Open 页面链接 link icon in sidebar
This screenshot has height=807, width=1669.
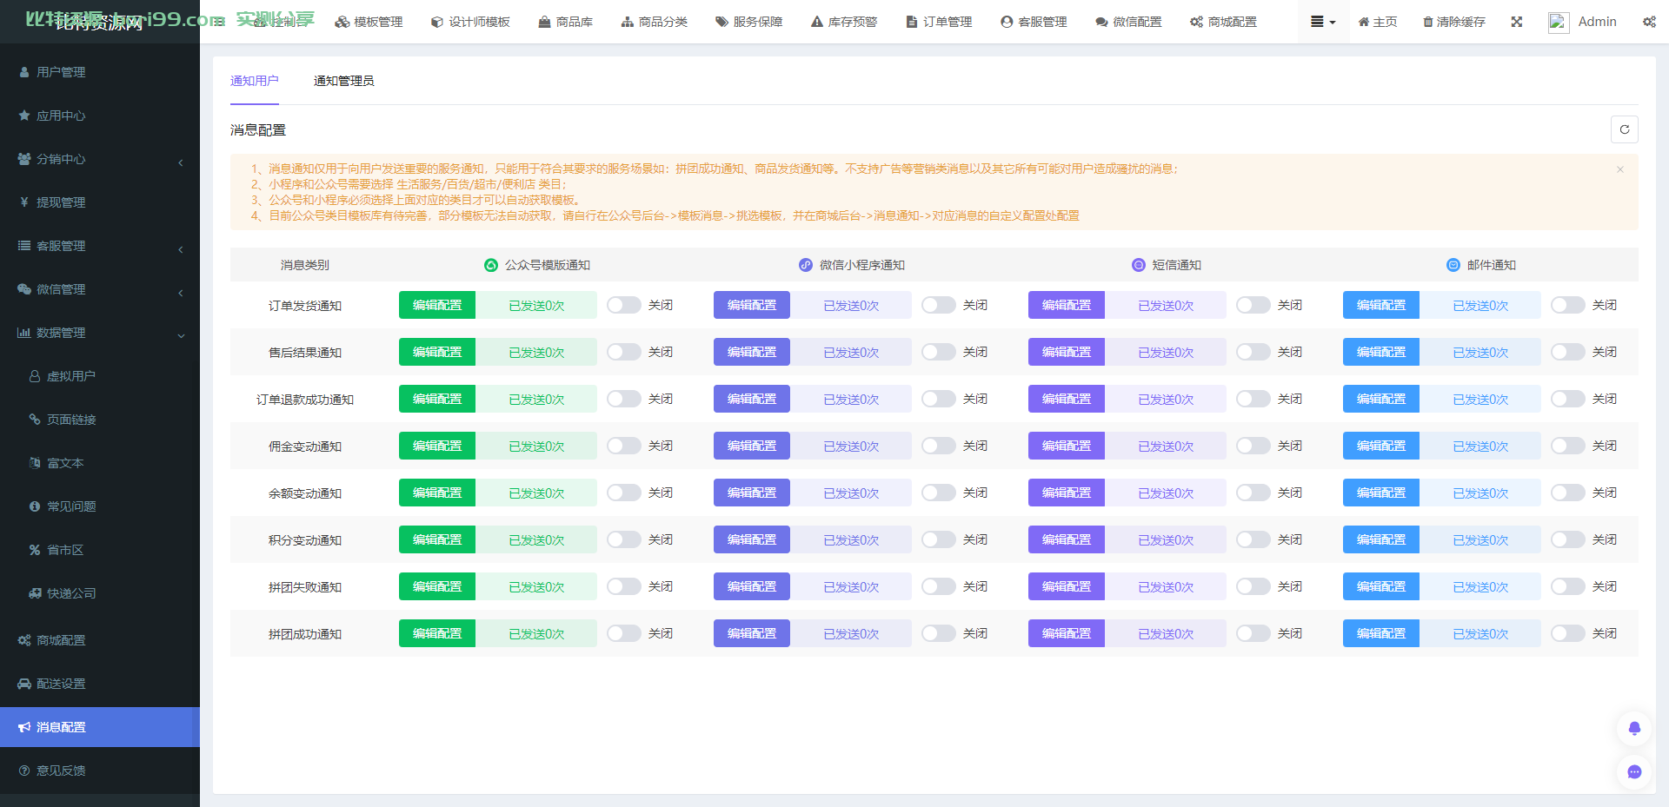(x=35, y=420)
